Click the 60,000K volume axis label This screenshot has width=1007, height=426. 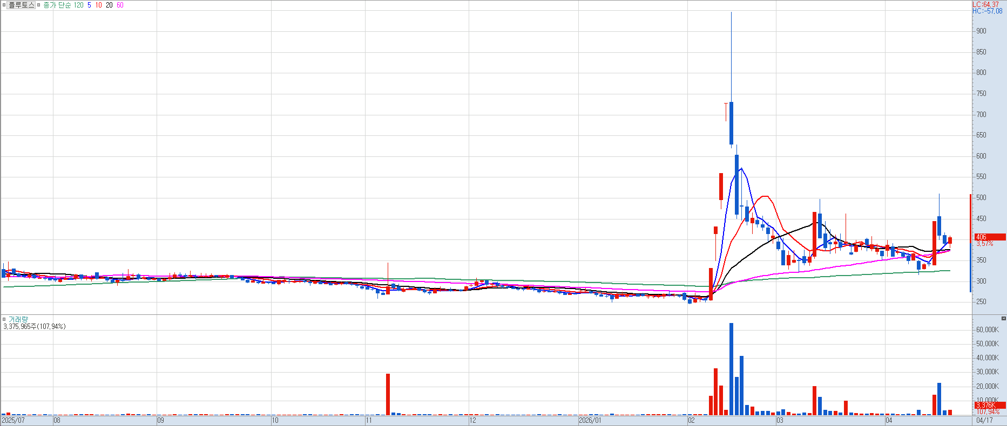point(988,329)
